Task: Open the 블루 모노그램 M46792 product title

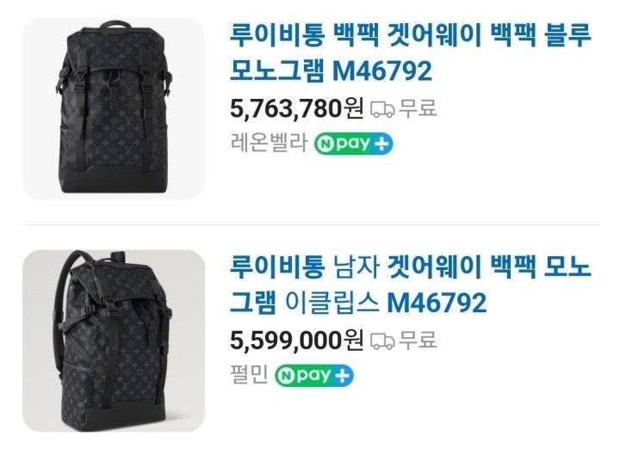Action: point(410,52)
